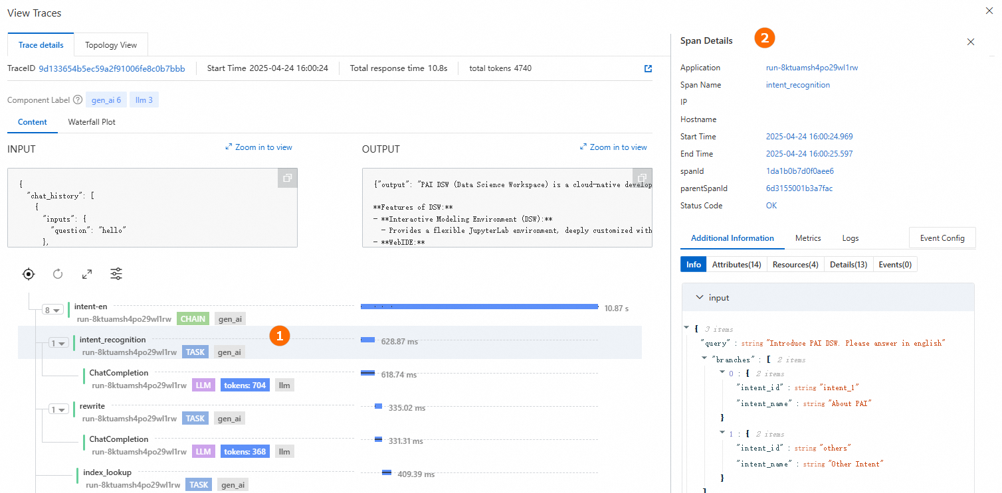
Task: Collapse branch item 0 triangle
Action: pyautogui.click(x=722, y=373)
